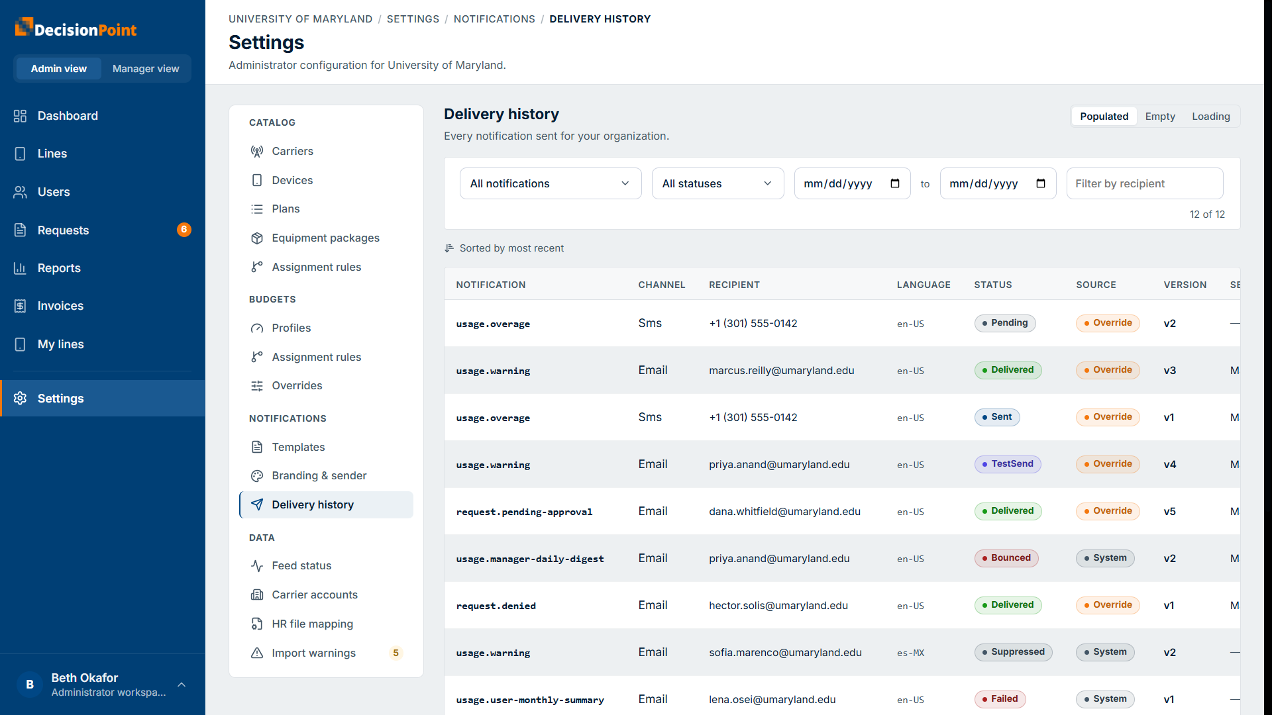Open the Lines sidebar icon

[x=20, y=154]
